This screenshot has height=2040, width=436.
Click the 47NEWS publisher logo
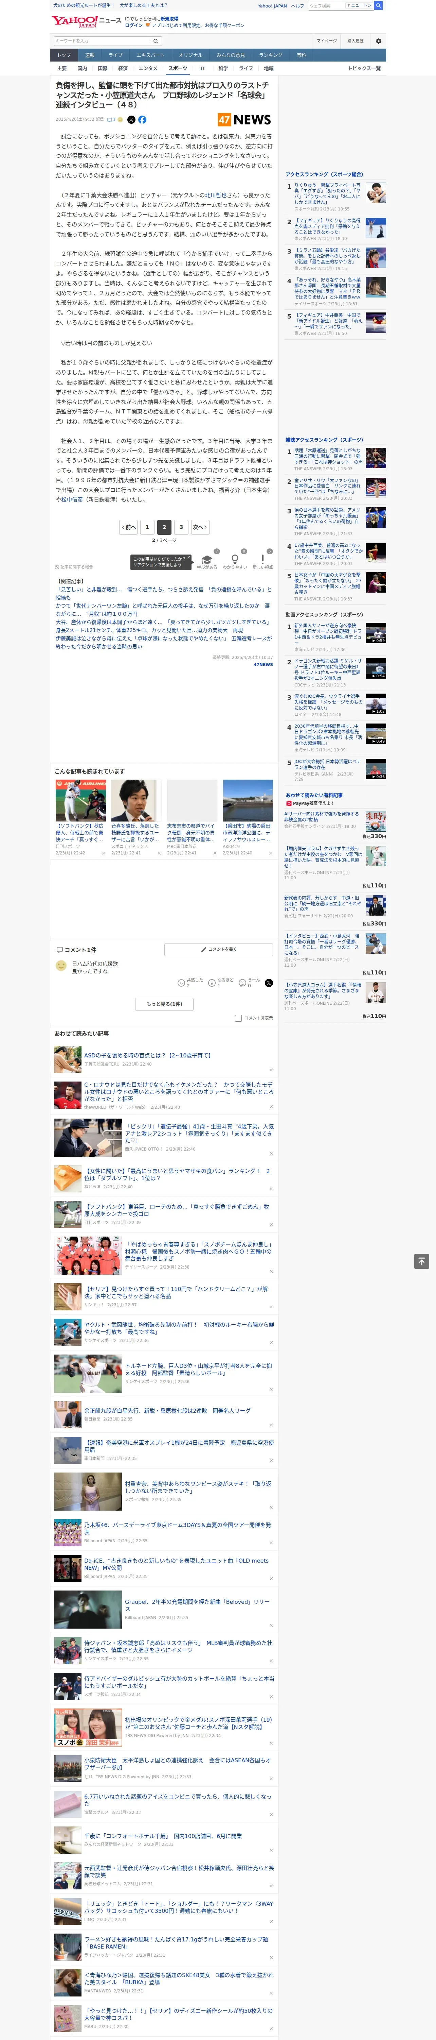click(x=244, y=120)
